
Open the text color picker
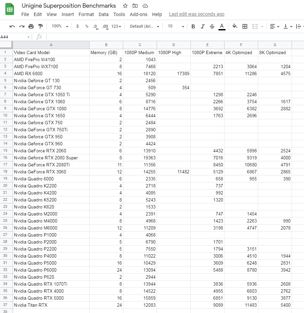[222, 26]
